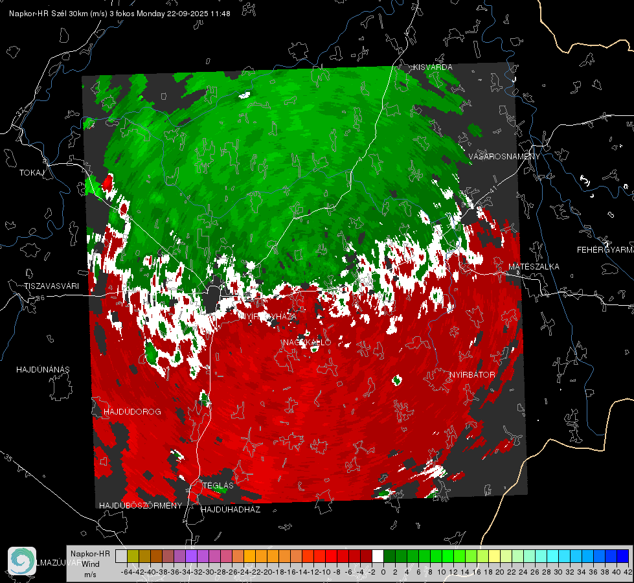
Task: Select the white zero-velocity legend swatch
Action: pyautogui.click(x=378, y=556)
